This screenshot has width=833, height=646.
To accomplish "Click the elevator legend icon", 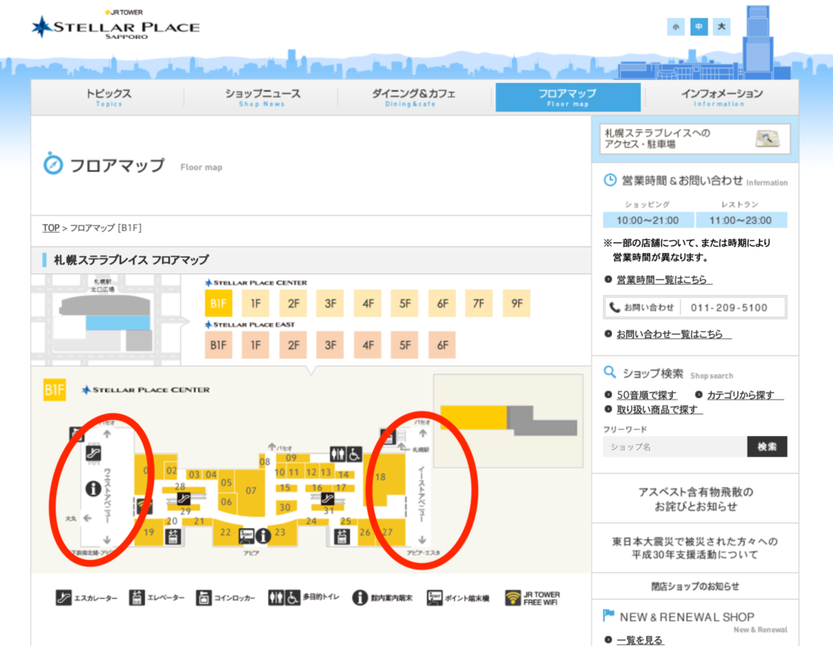I will coord(137,598).
